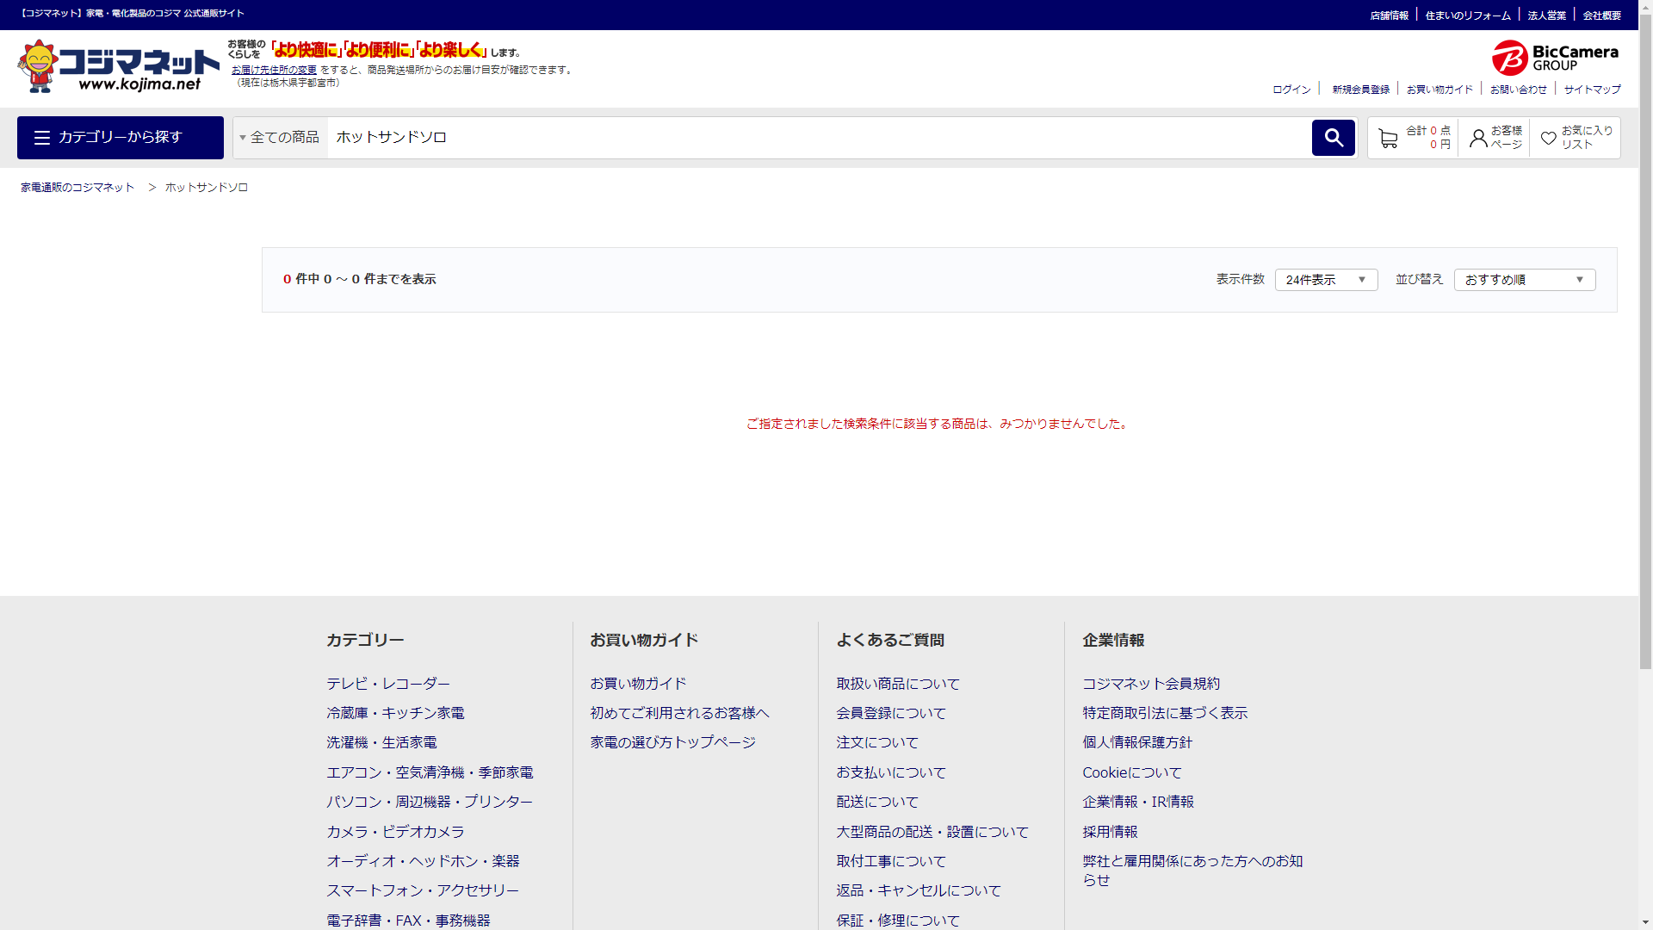
Task: Open the 24件表示 display count dropdown
Action: coord(1326,280)
